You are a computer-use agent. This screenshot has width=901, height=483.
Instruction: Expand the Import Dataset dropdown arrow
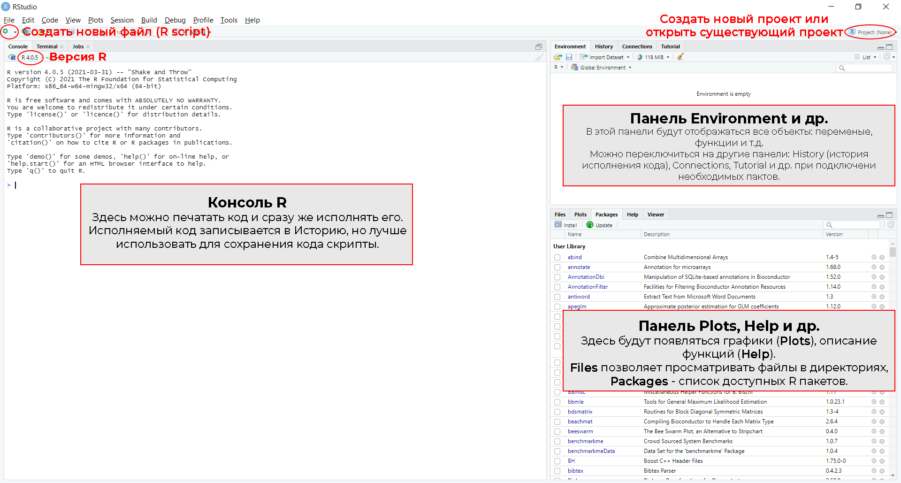click(x=628, y=57)
